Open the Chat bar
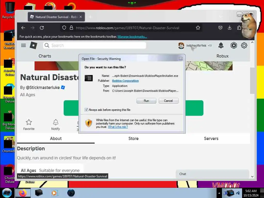This screenshot has width=264, height=198. pos(212,174)
